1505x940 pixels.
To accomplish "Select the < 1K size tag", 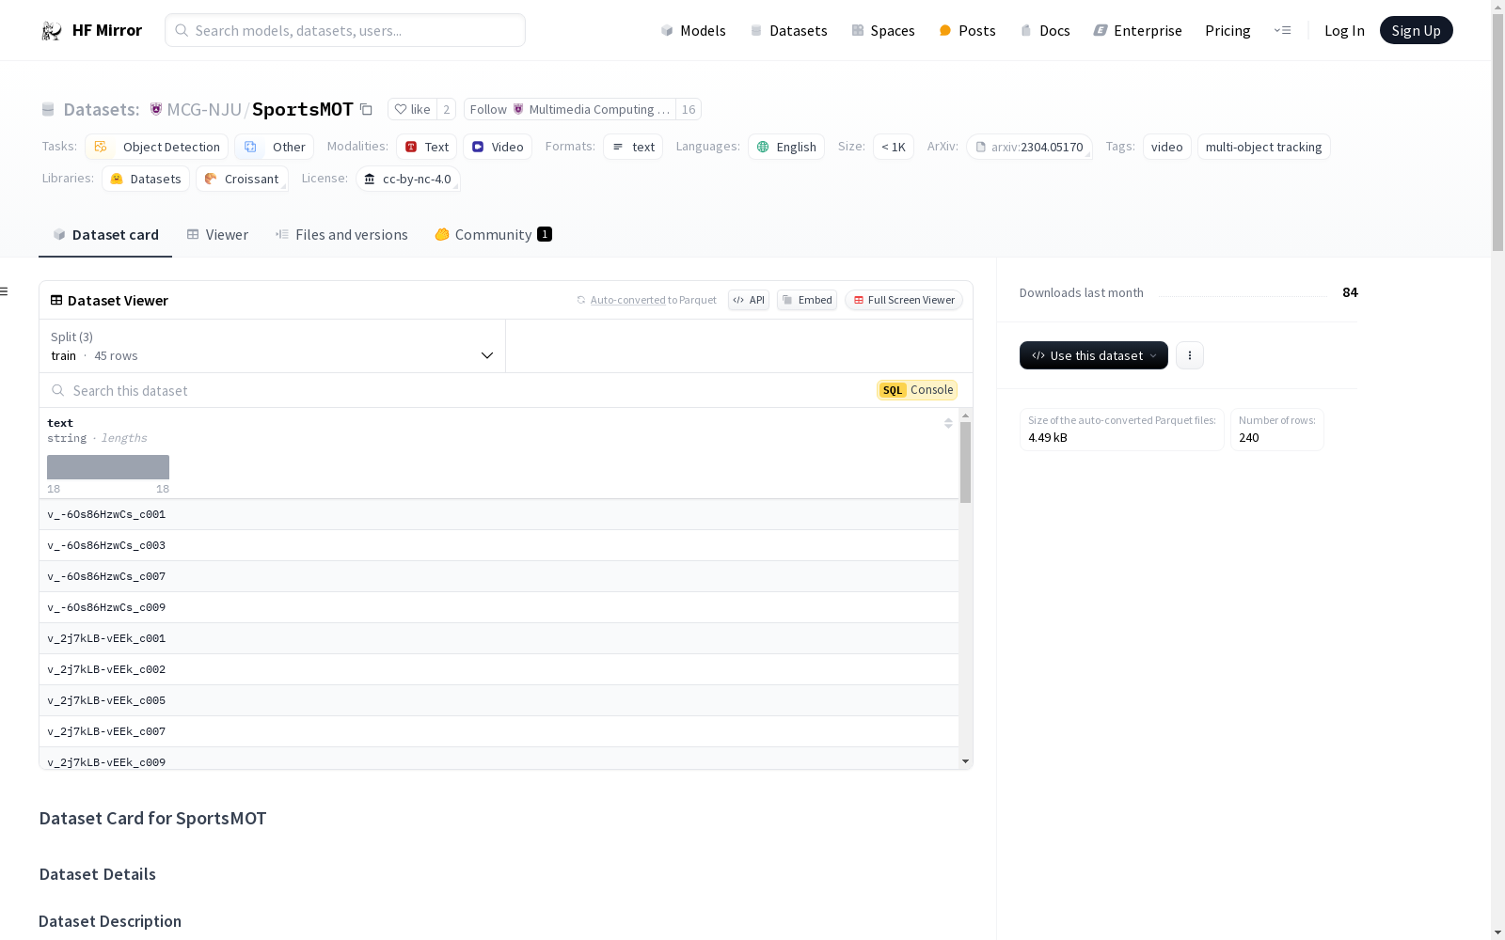I will tap(894, 148).
